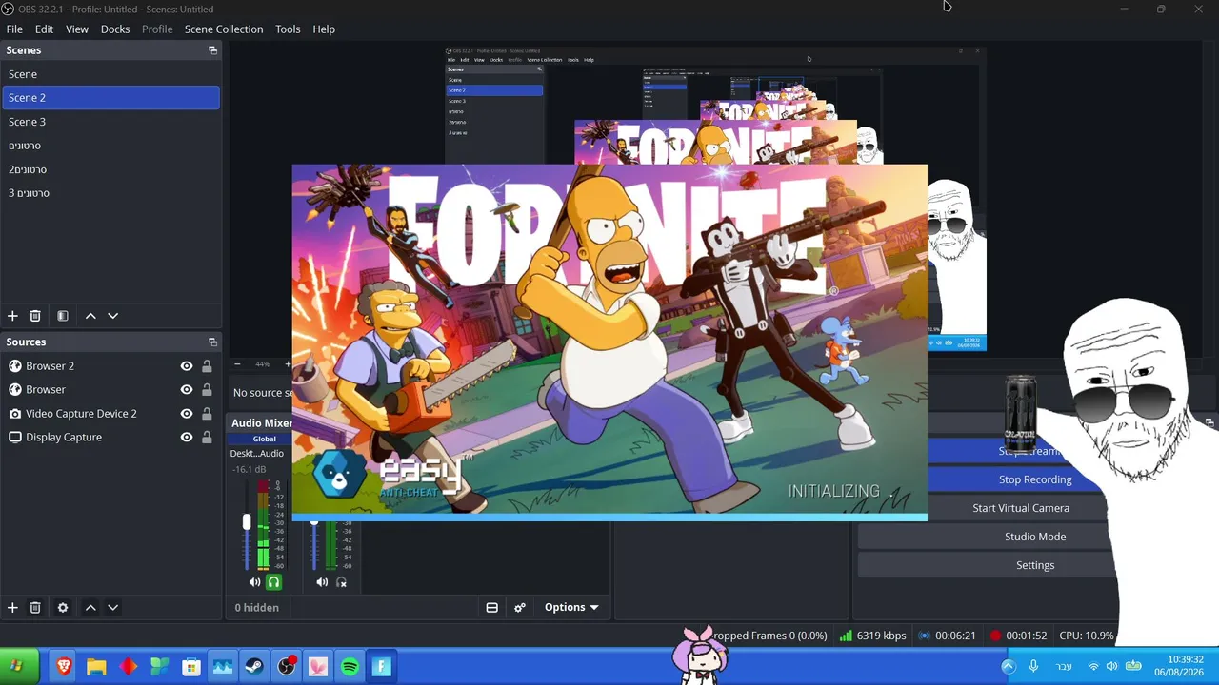The height and width of the screenshot is (685, 1219).
Task: Switch to the unnumbered "סרטונים" scene
Action: tap(110, 146)
